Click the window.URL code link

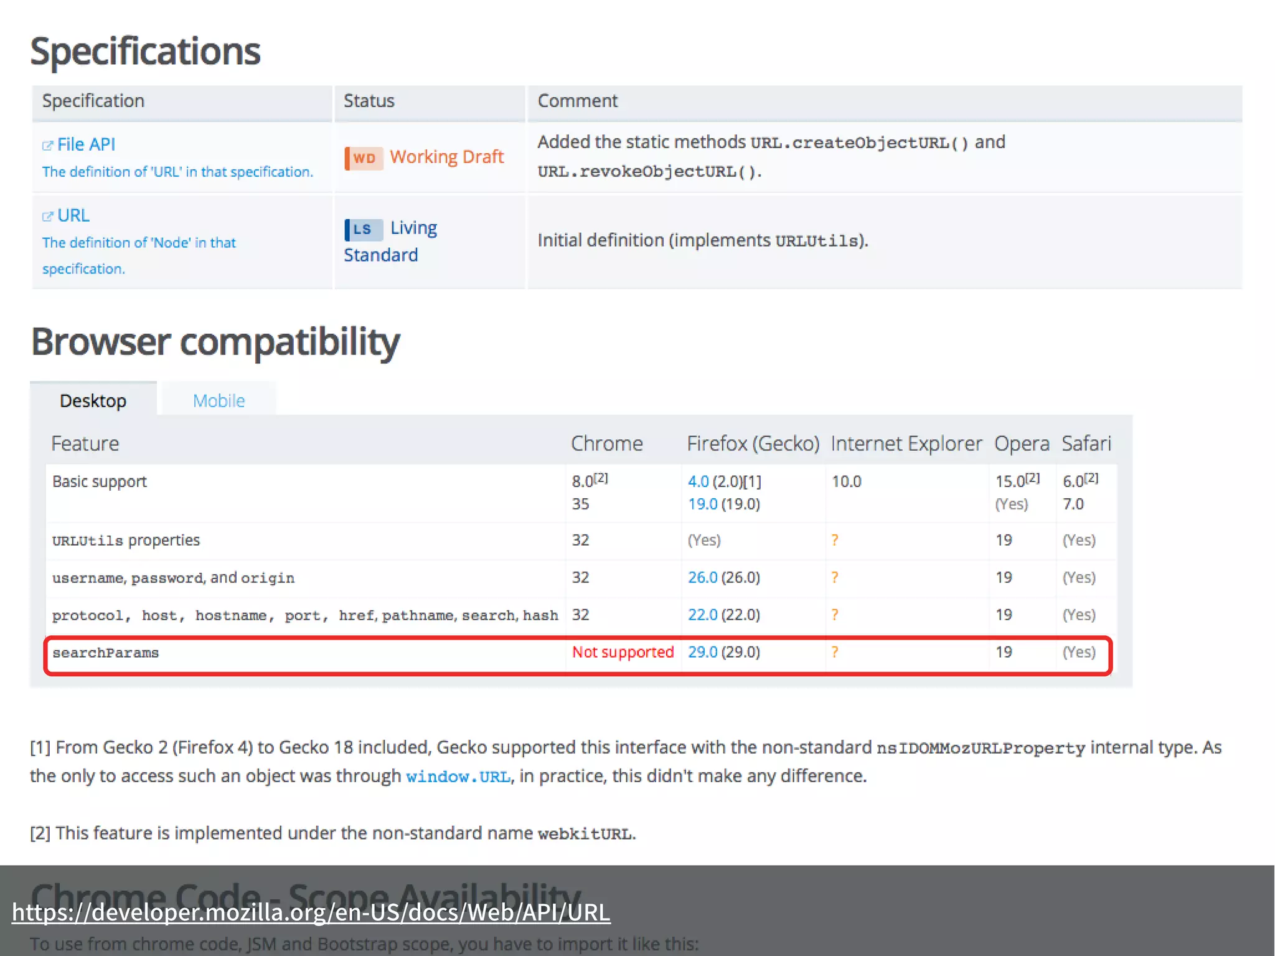pyautogui.click(x=458, y=777)
